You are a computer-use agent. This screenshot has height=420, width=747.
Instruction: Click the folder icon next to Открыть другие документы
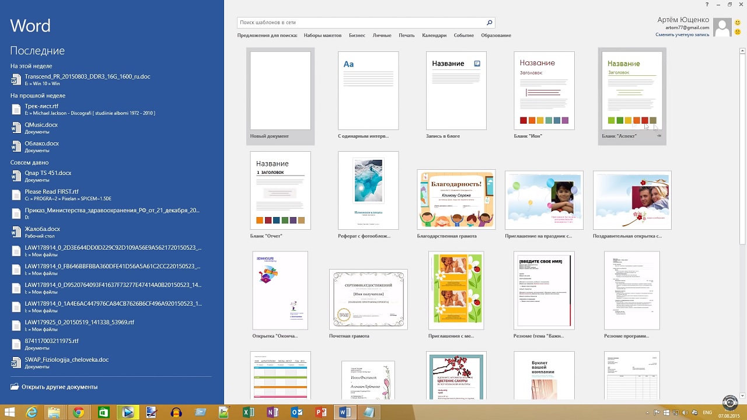(x=15, y=387)
